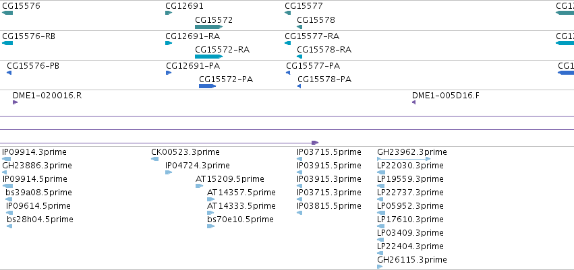Select the CG15572 gene arrow glyph

coord(208,27)
